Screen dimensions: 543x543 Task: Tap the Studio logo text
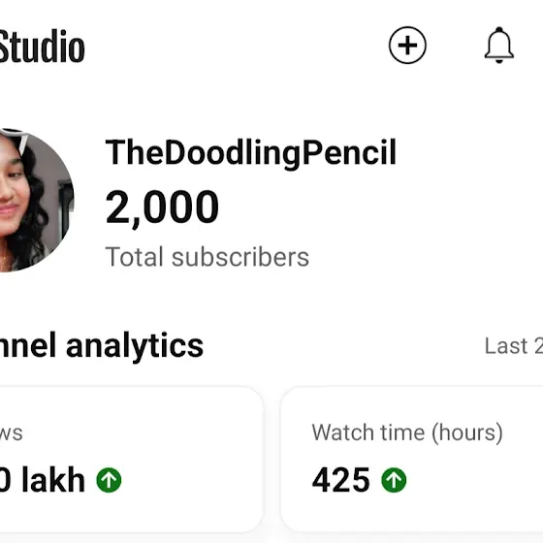click(x=42, y=47)
